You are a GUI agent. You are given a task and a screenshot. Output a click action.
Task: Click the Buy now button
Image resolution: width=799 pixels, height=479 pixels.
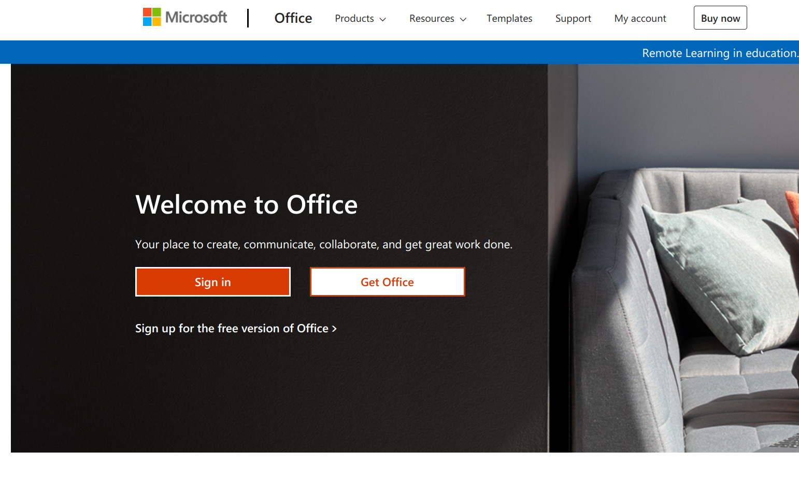(x=720, y=18)
